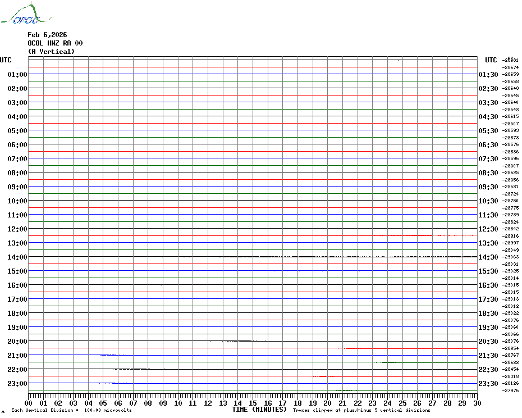Click the 21:00 hour label on left

click(17, 356)
